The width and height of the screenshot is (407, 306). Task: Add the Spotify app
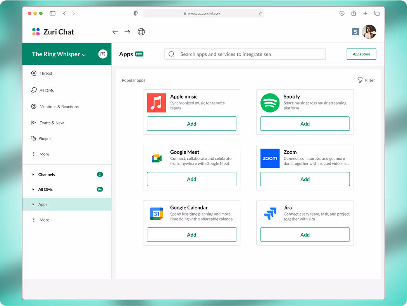click(x=305, y=124)
